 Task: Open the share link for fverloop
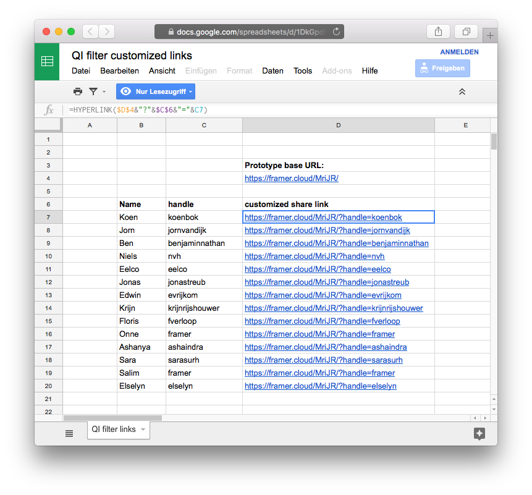click(x=323, y=321)
